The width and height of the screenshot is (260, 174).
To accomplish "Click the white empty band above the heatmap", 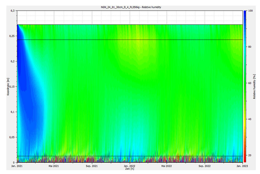I will 130,18.
